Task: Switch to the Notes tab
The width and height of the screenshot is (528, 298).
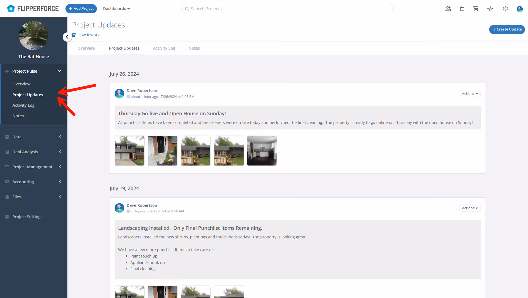Action: tap(194, 48)
